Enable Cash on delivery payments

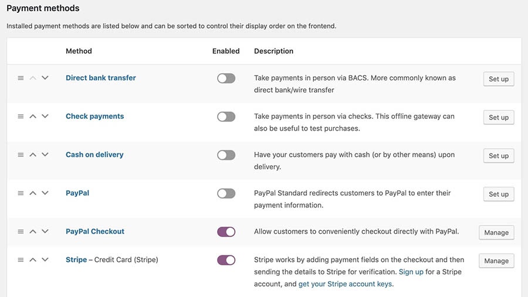(226, 155)
